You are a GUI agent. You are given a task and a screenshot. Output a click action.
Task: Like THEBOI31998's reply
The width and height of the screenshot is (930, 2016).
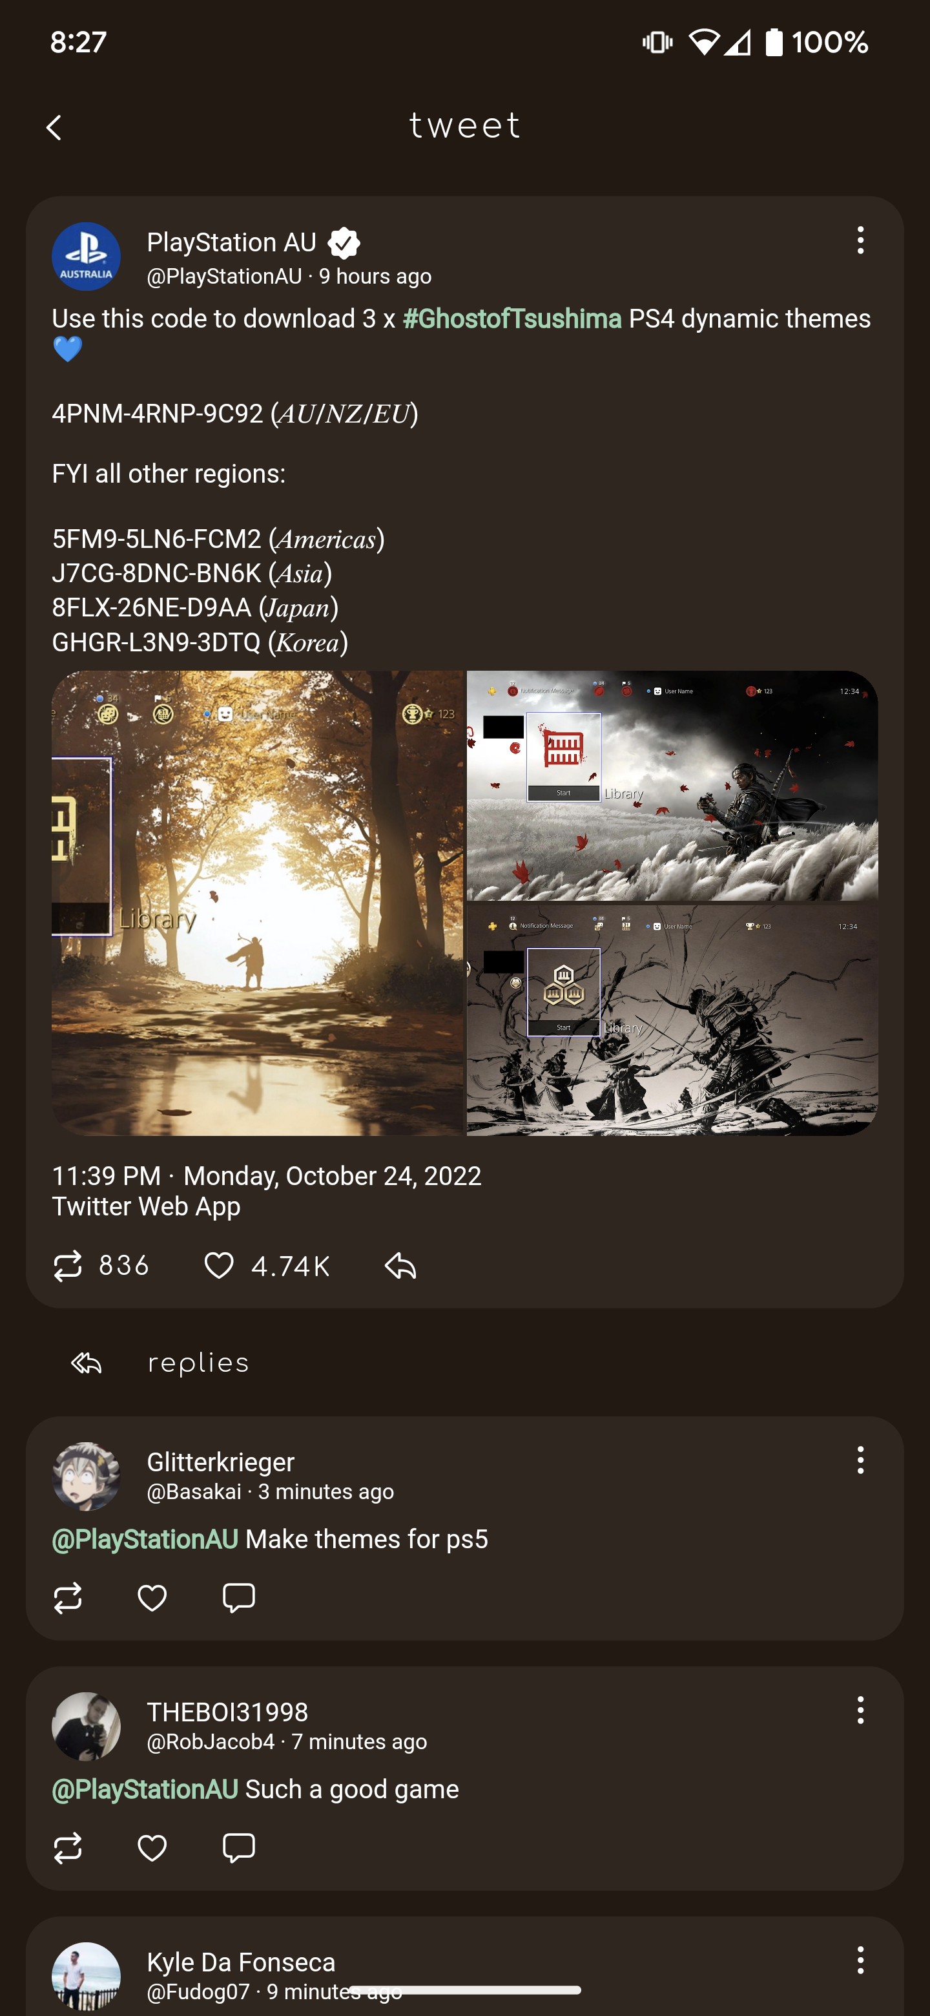pos(152,1848)
